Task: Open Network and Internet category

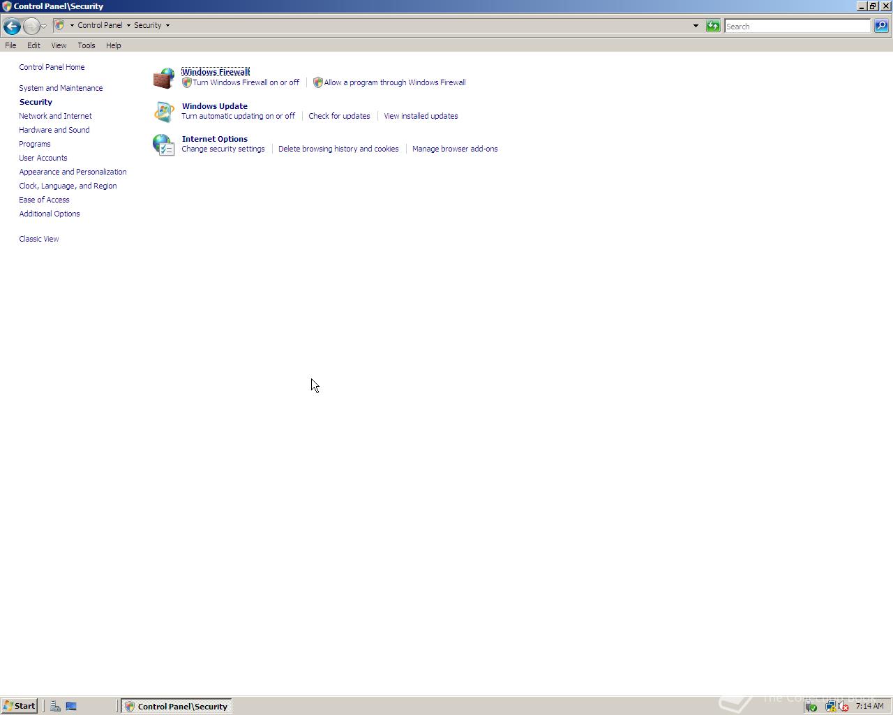Action: [x=55, y=116]
